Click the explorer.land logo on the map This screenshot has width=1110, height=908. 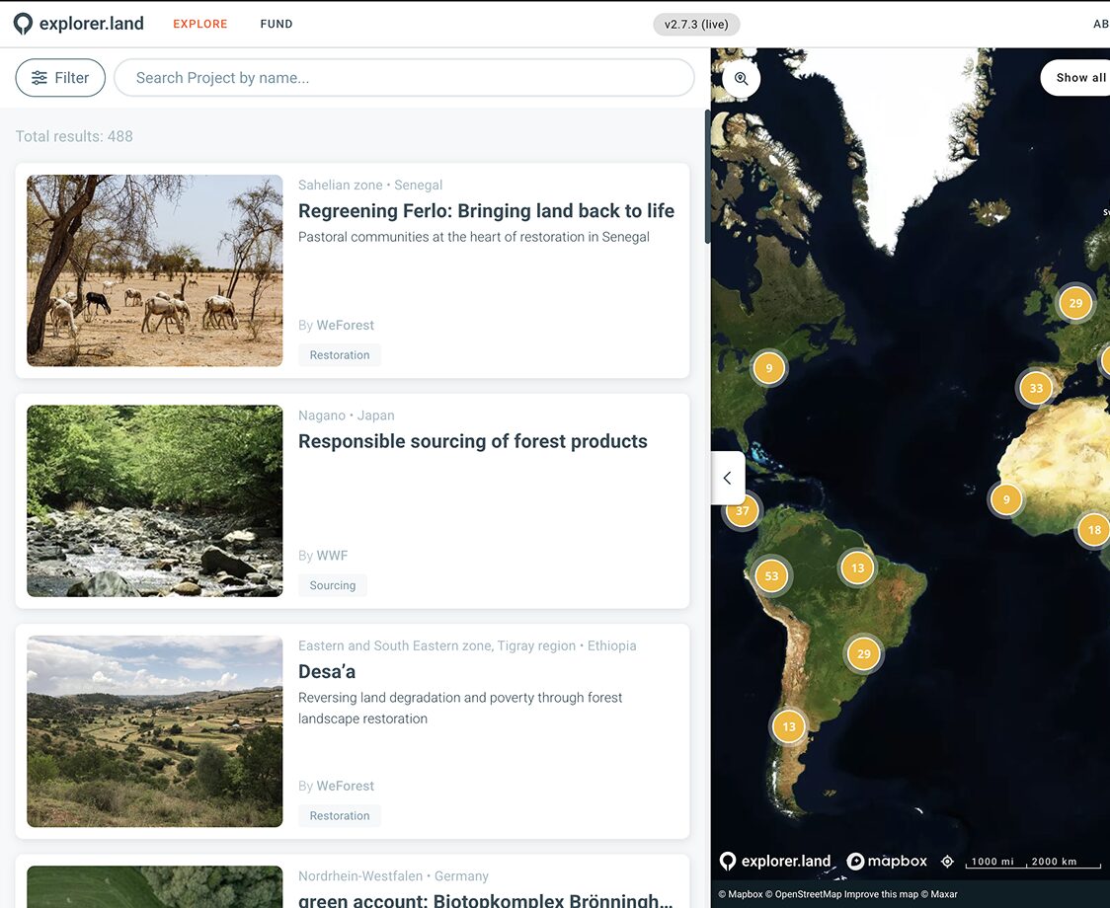tap(775, 861)
